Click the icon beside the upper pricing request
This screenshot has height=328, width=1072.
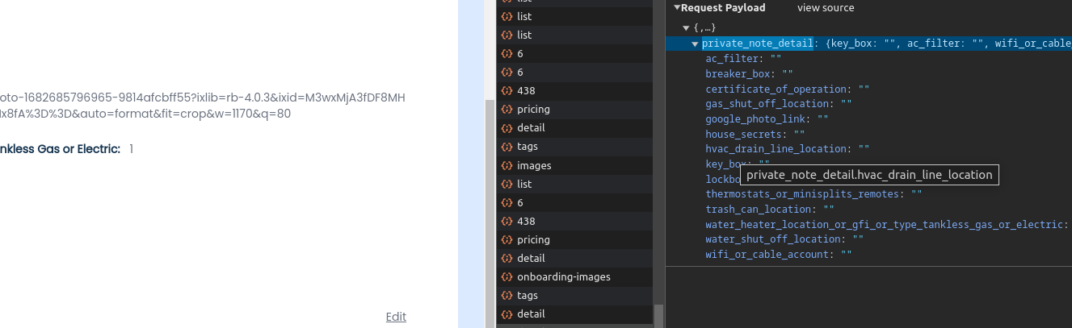click(507, 109)
